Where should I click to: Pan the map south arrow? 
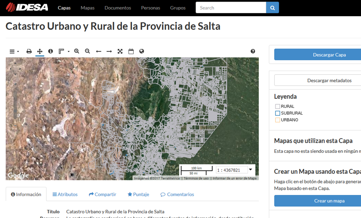(15, 74)
